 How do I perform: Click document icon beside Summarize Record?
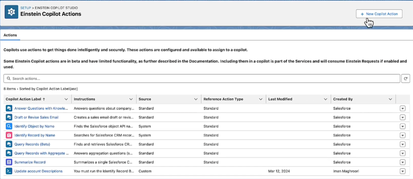coord(9,162)
